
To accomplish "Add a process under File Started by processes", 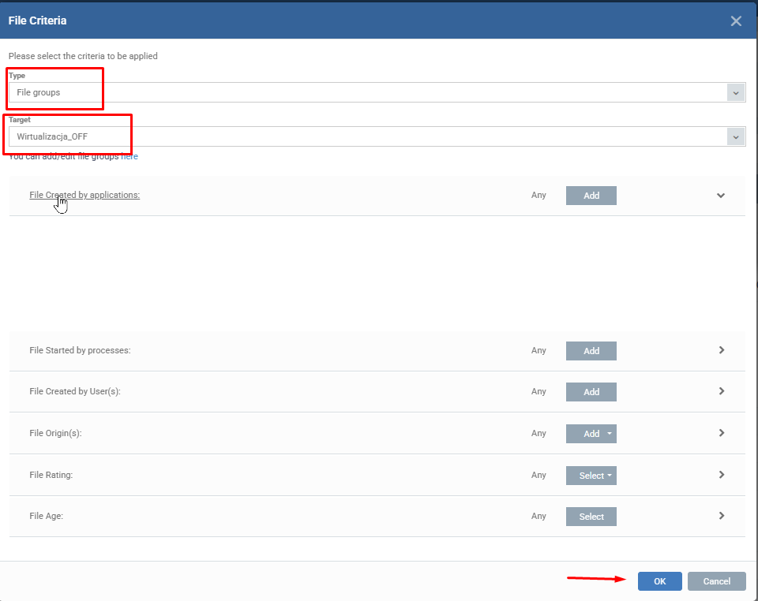I will 591,351.
